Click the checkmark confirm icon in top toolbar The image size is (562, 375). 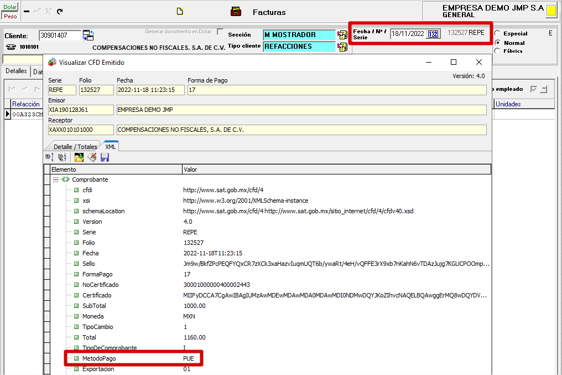click(x=37, y=11)
